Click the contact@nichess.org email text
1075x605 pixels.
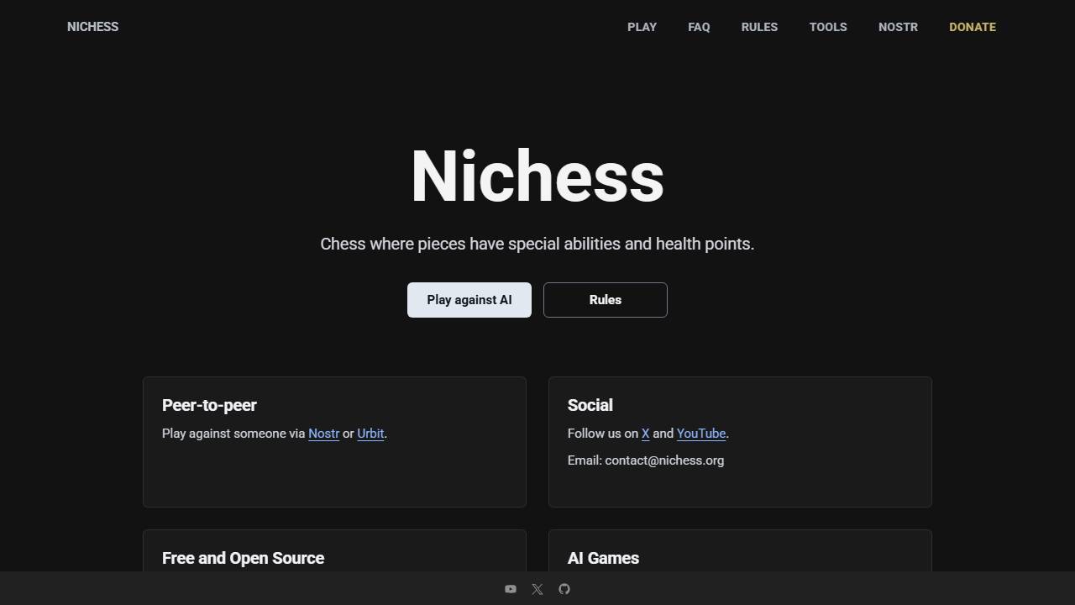point(664,460)
